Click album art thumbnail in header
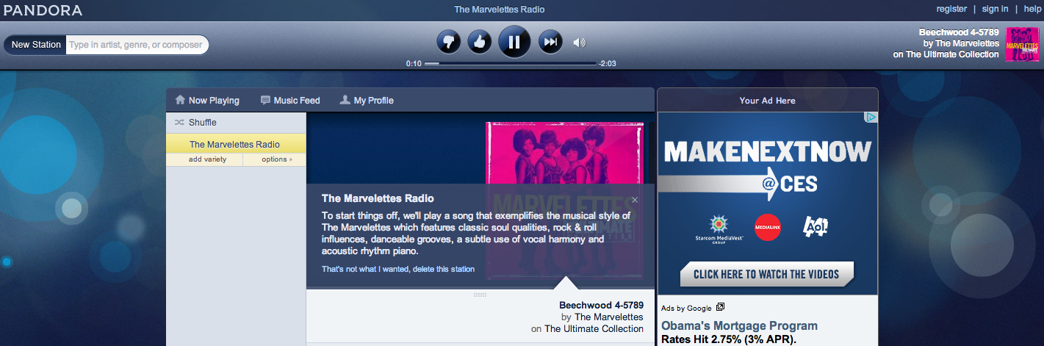Viewport: 1044px width, 346px height. pyautogui.click(x=1022, y=44)
